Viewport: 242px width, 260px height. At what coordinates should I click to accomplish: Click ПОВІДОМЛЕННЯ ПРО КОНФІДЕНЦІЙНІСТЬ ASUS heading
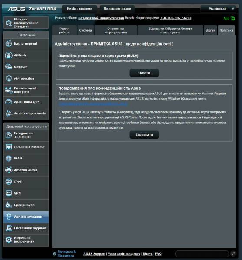coord(99,88)
